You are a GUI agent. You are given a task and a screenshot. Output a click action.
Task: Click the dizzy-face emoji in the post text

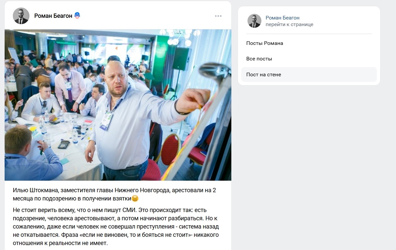(135, 198)
